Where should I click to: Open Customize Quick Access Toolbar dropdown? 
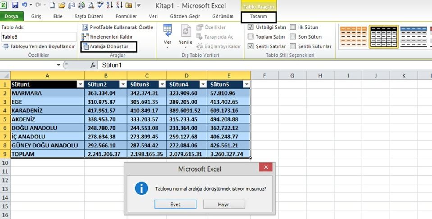click(x=139, y=5)
